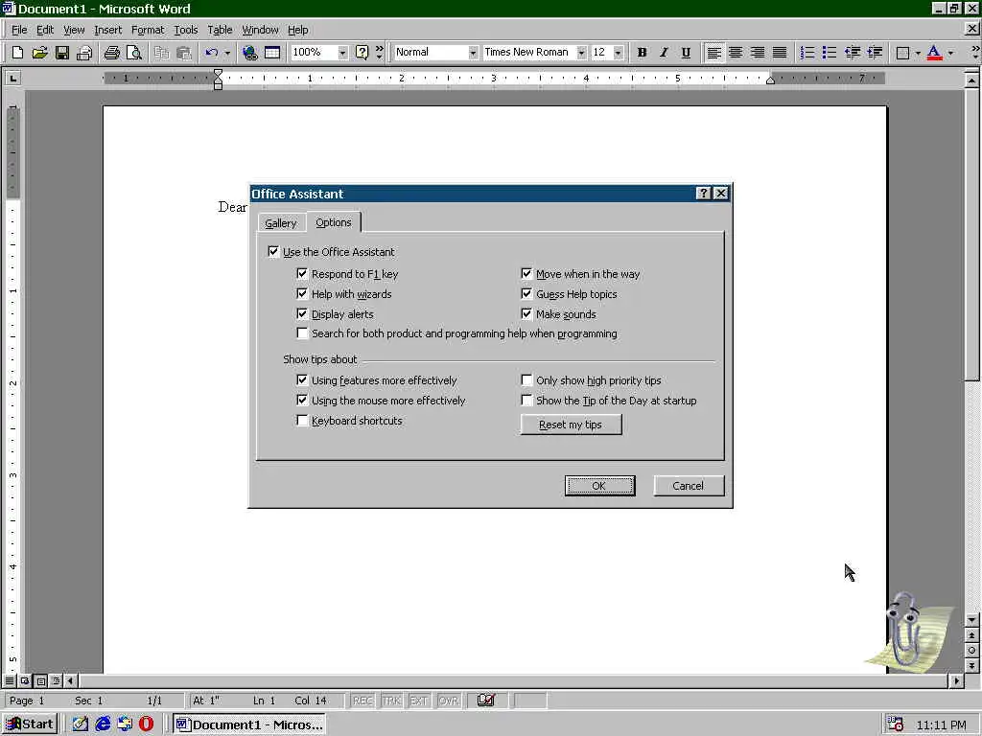The image size is (982, 736).
Task: Apply bulleted list formatting
Action: (830, 53)
